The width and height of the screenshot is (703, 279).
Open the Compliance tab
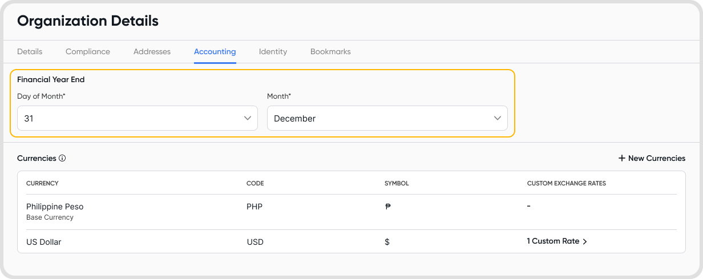[88, 51]
